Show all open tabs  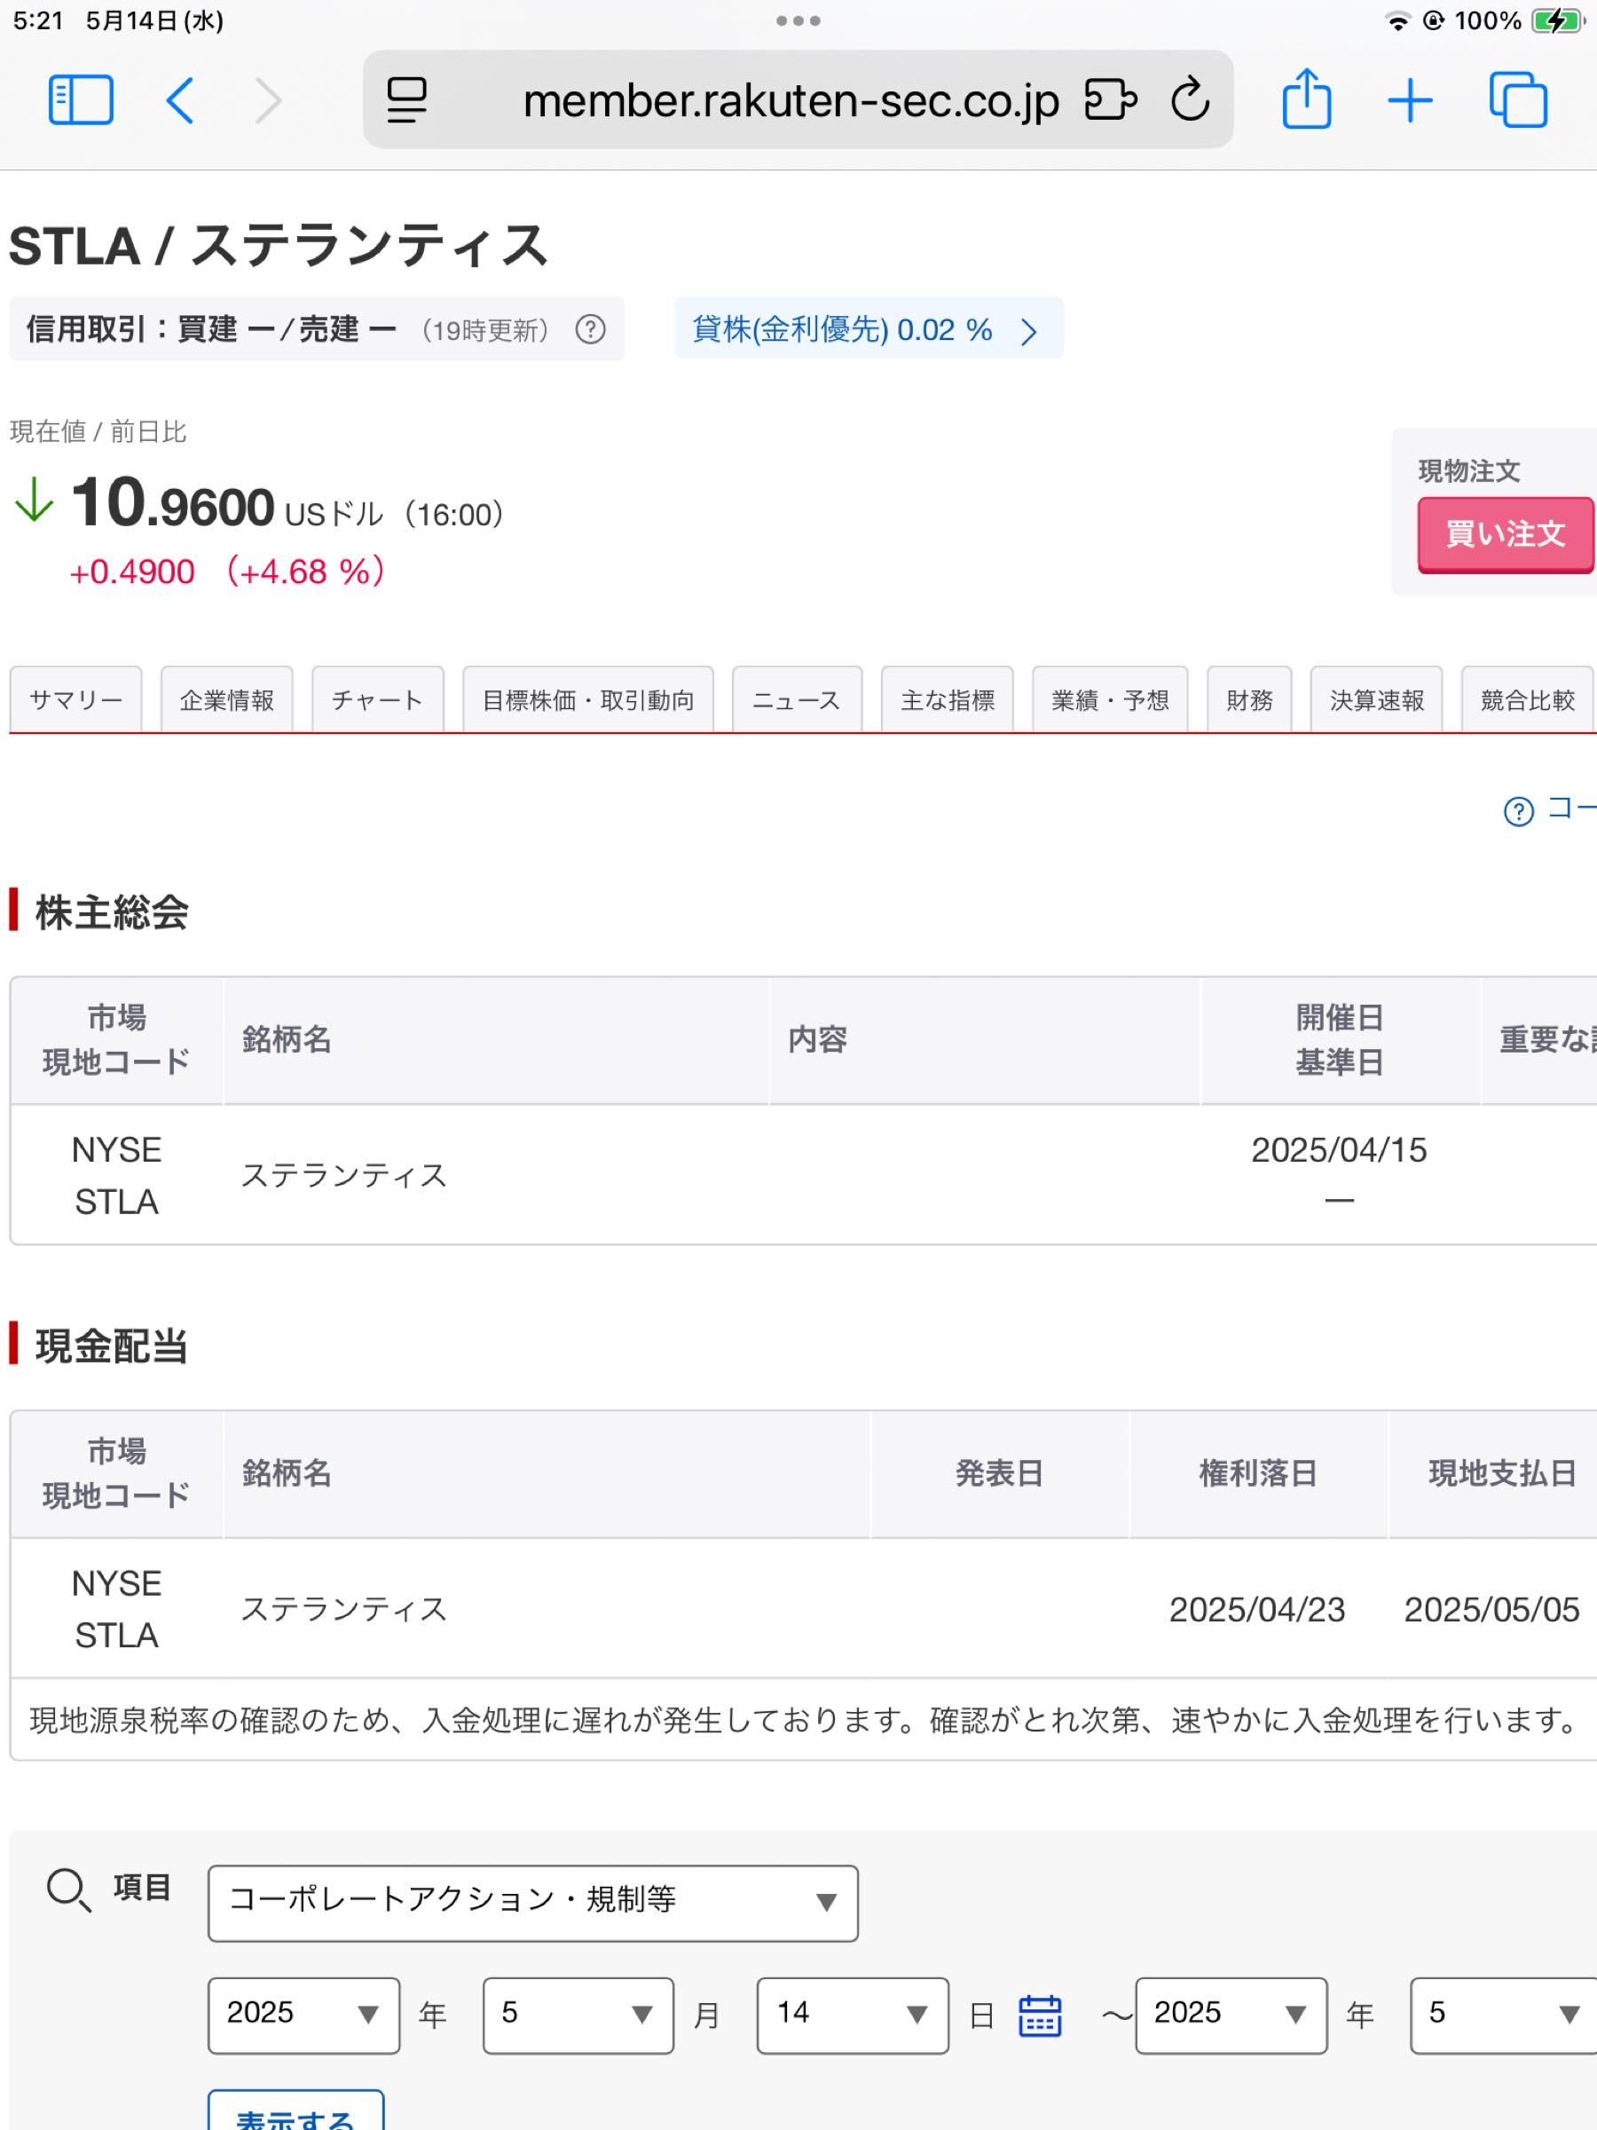pyautogui.click(x=1519, y=99)
